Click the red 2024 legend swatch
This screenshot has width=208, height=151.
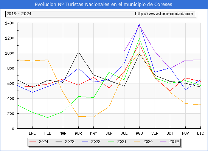coord(33,142)
